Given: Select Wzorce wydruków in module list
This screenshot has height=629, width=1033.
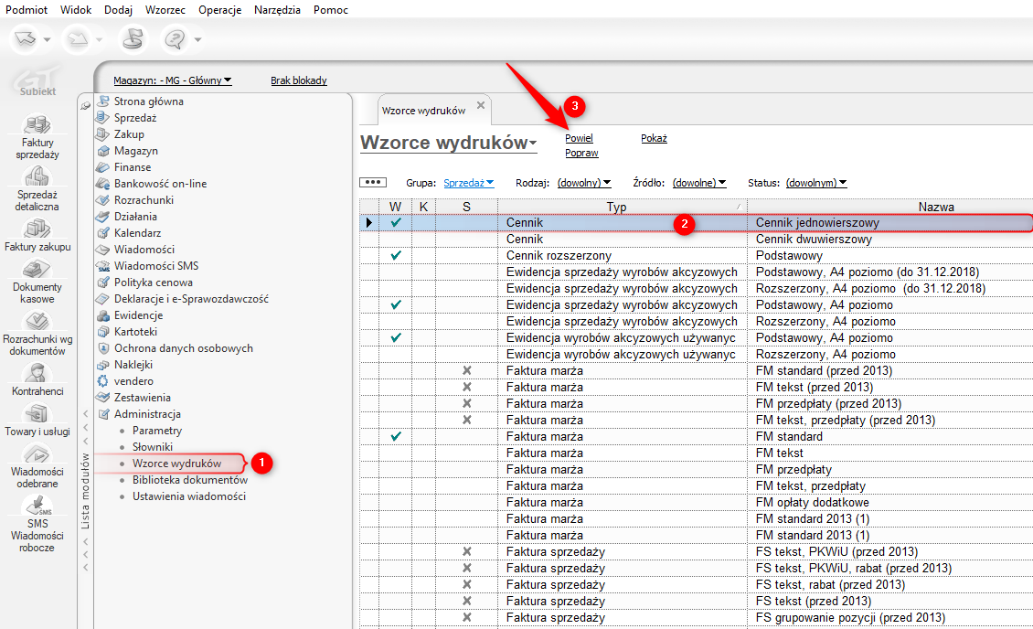Looking at the screenshot, I should 176,464.
